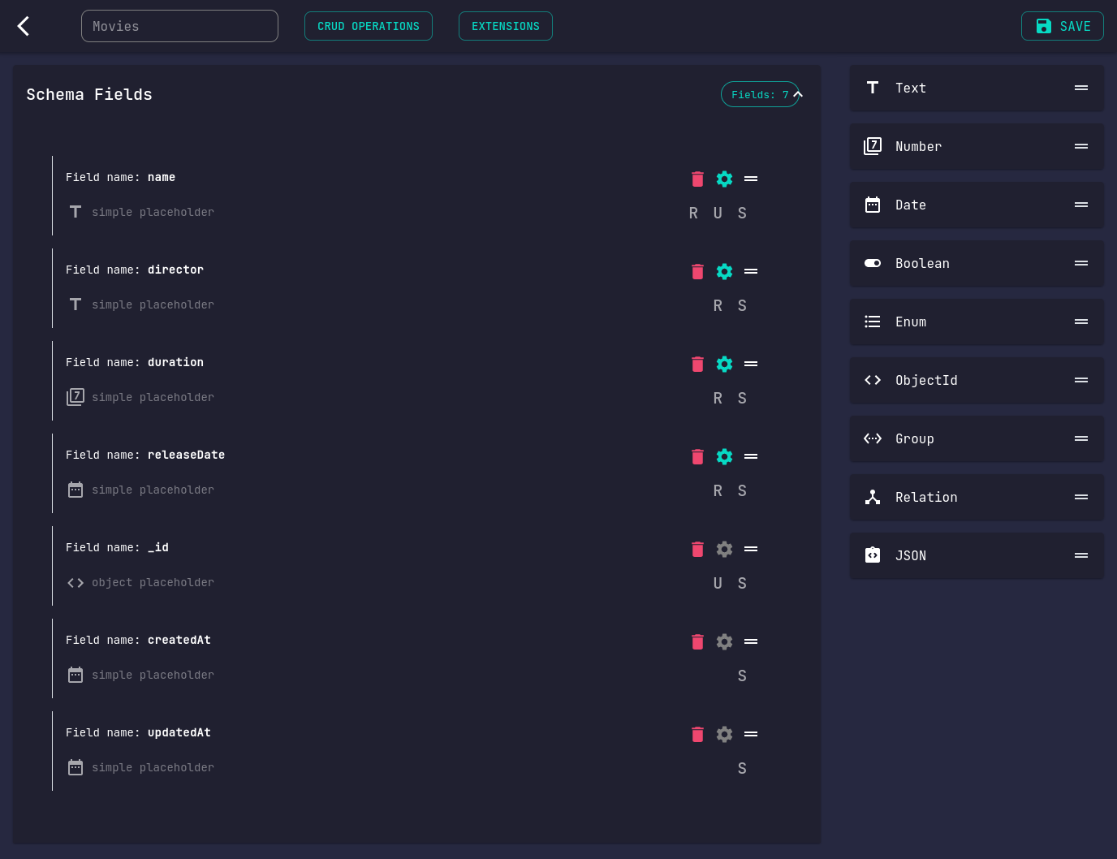The width and height of the screenshot is (1117, 859).
Task: Click the JSON type drag handle
Action: (1081, 555)
